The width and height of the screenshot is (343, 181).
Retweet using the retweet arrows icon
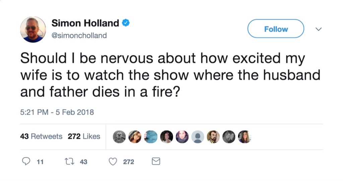pos(69,162)
